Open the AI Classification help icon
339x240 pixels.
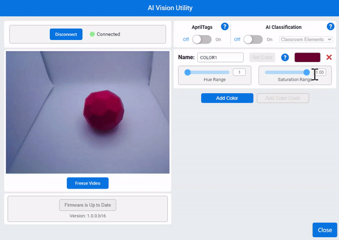click(x=331, y=27)
